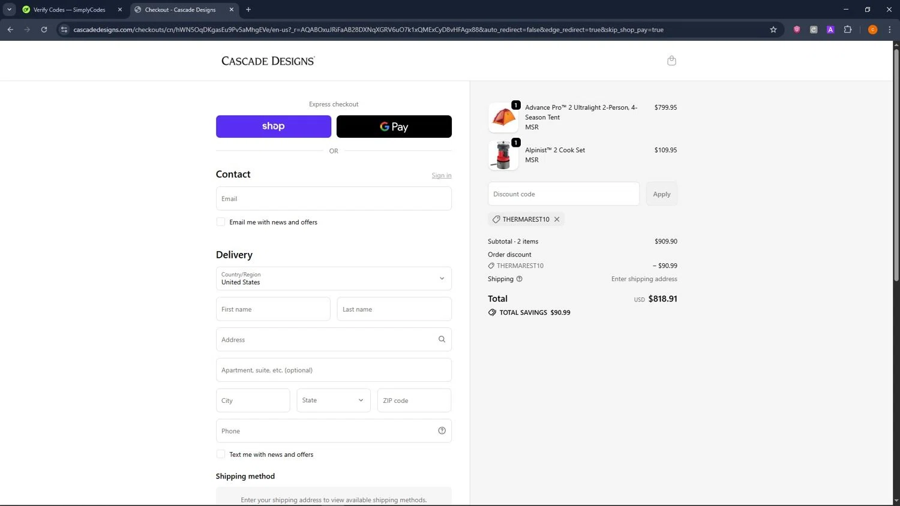Click the gray C extension icon
900x506 pixels.
[x=814, y=29]
